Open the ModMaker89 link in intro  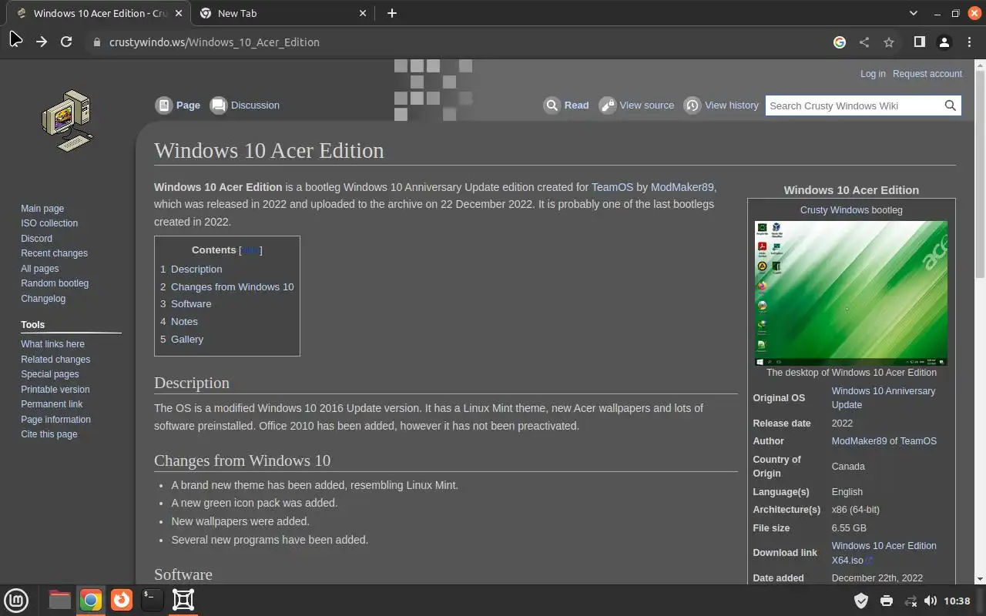pyautogui.click(x=682, y=187)
